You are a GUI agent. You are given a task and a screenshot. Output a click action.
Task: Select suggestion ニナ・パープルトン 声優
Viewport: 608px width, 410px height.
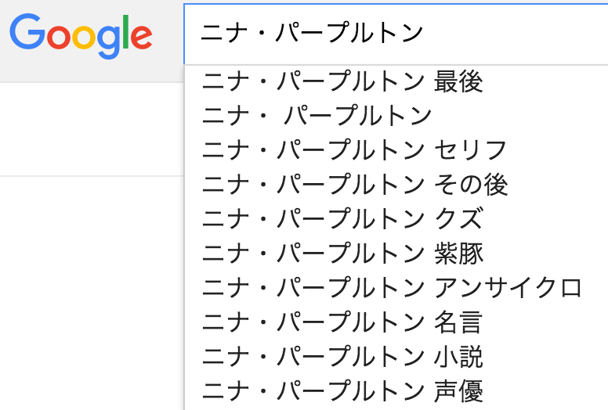pos(396,391)
